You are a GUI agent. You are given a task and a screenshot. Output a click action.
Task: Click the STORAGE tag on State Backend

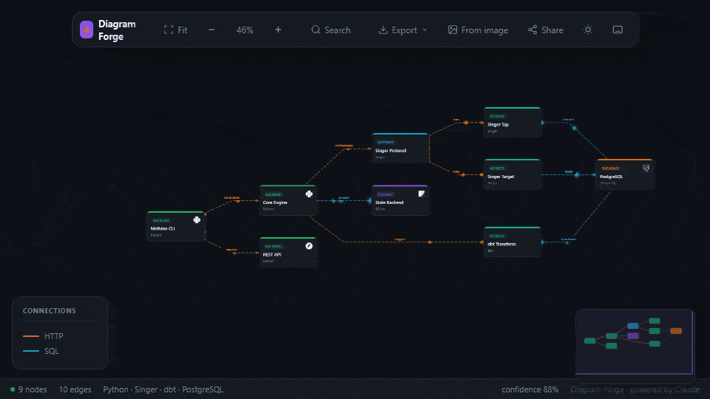point(385,194)
